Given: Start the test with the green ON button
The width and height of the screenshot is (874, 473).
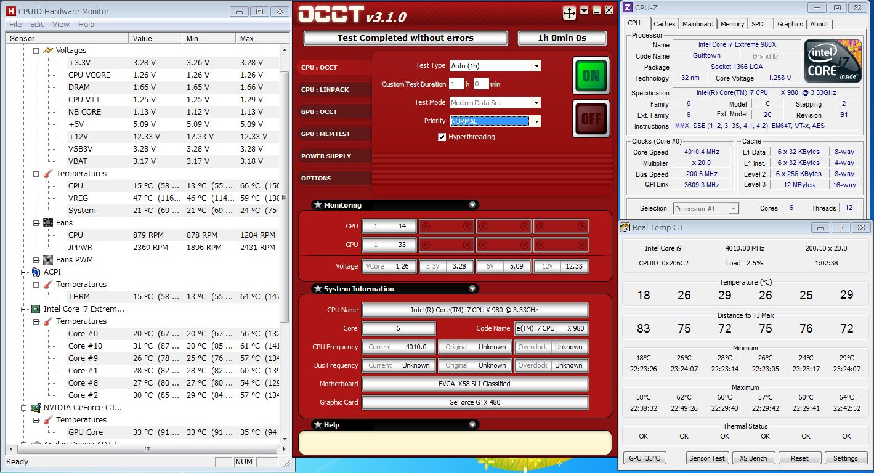Looking at the screenshot, I should point(591,76).
